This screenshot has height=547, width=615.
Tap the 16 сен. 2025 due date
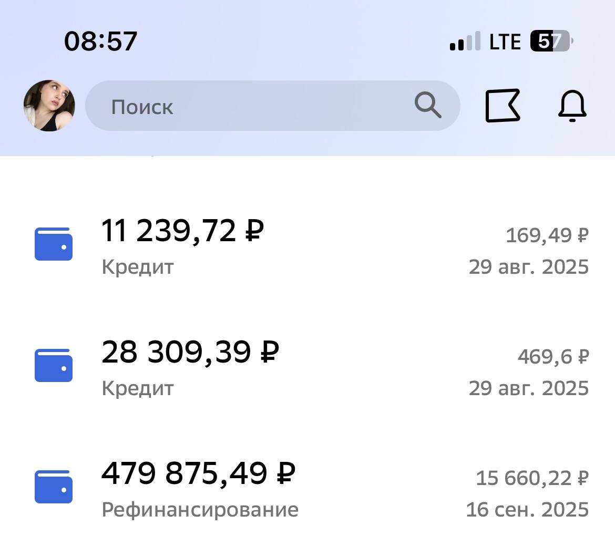pos(527,509)
